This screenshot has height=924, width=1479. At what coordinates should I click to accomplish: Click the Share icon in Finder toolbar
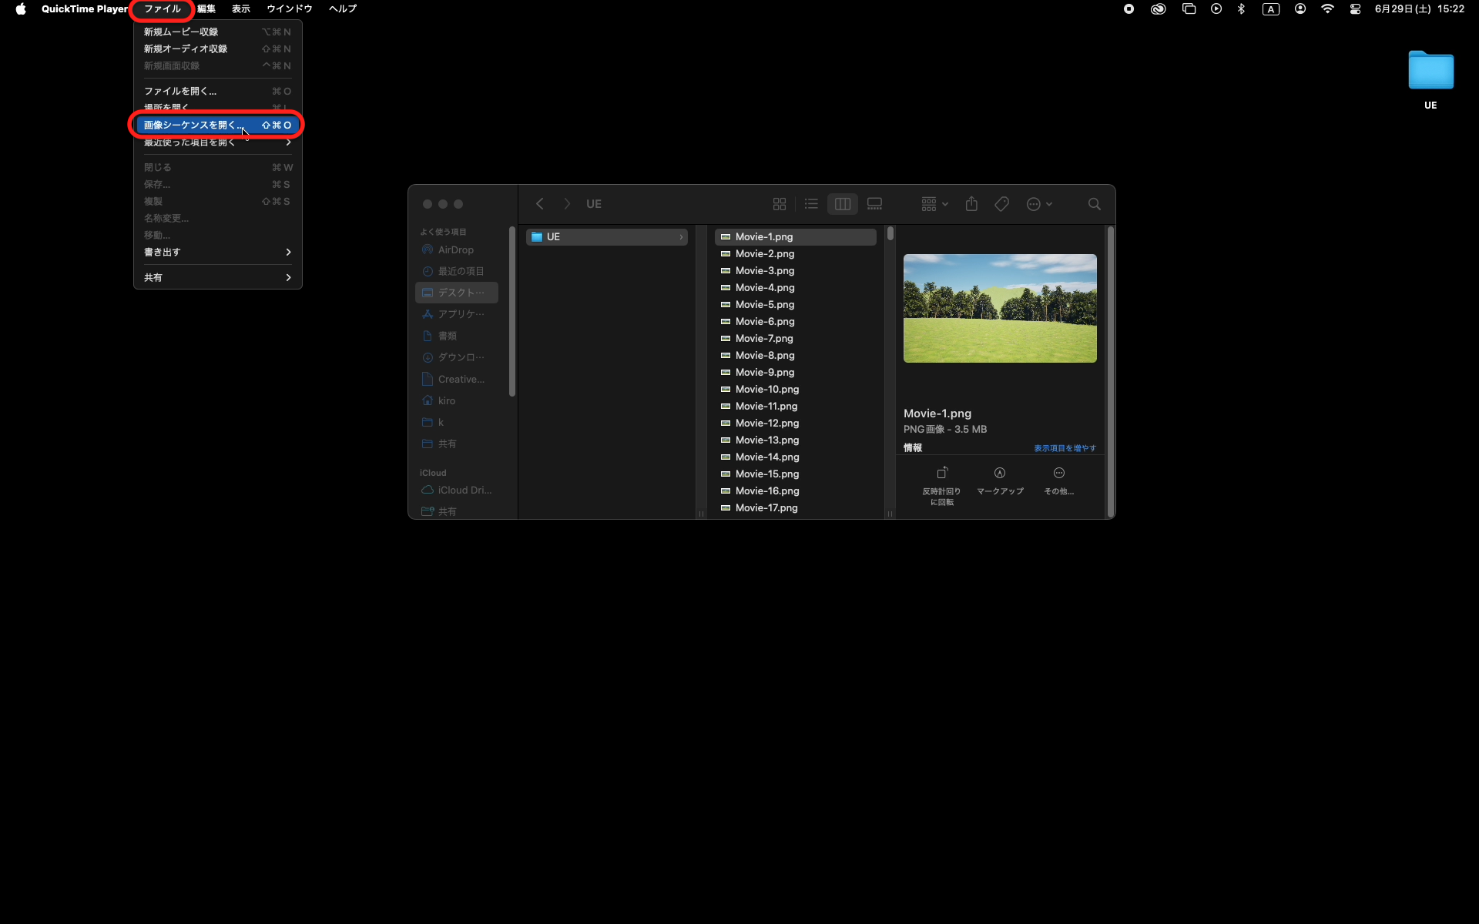(971, 204)
